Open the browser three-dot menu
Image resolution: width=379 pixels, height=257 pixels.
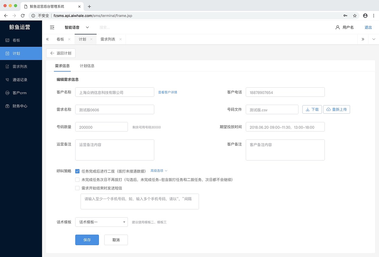[x=374, y=15]
